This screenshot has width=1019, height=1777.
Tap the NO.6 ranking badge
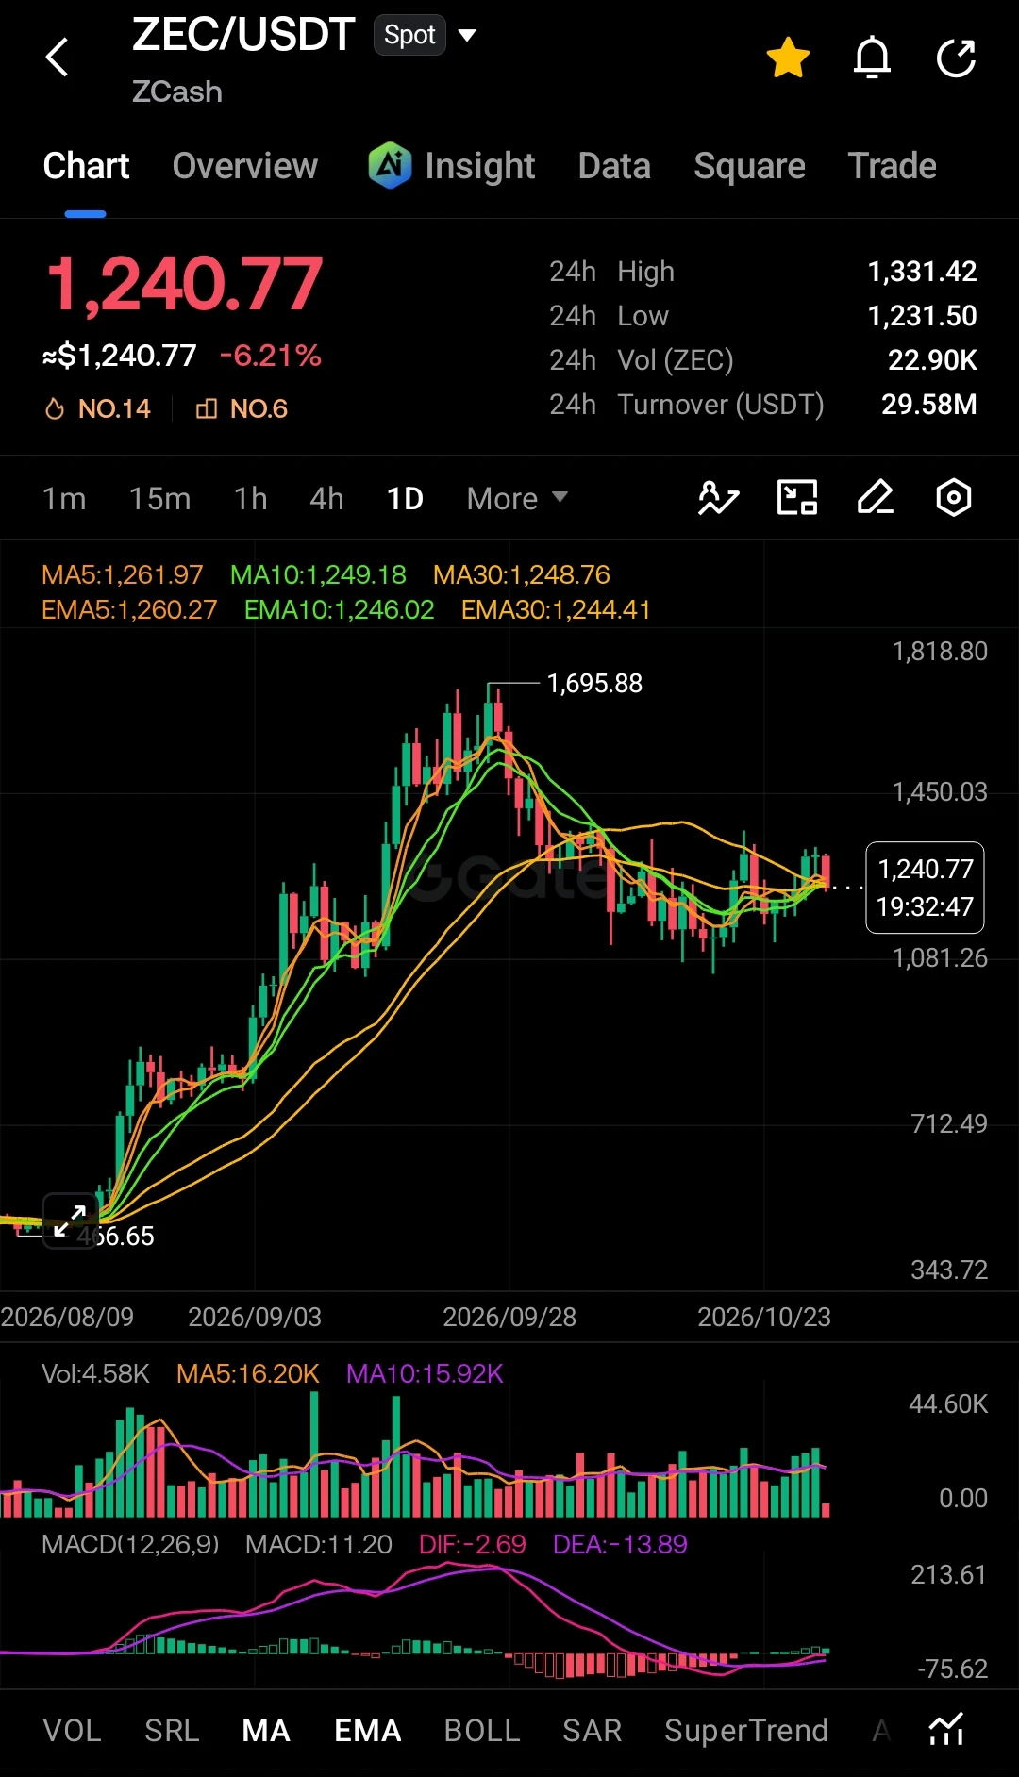click(x=242, y=408)
